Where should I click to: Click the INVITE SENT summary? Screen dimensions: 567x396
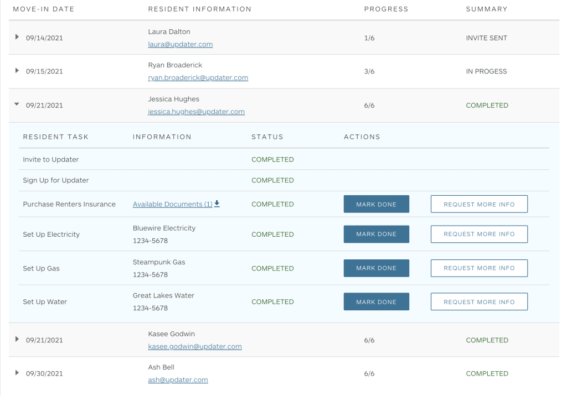(486, 38)
